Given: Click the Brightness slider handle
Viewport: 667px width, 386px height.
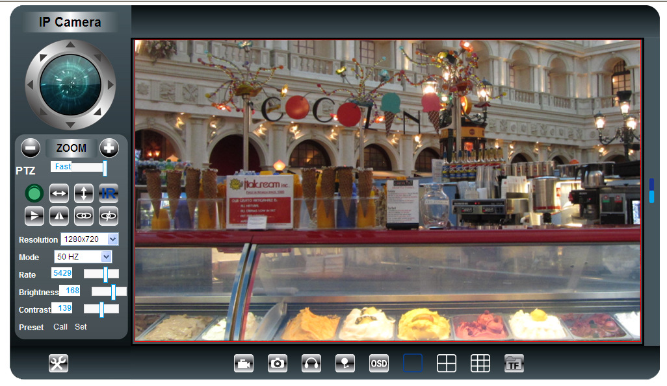Looking at the screenshot, I should [x=113, y=292].
